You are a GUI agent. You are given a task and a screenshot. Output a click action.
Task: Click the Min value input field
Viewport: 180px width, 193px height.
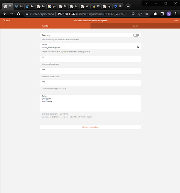click(x=90, y=59)
